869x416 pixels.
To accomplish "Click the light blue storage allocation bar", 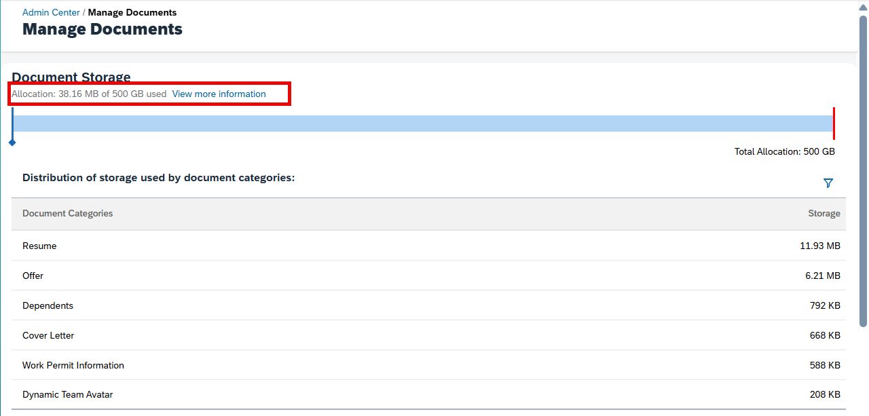I will (x=423, y=124).
